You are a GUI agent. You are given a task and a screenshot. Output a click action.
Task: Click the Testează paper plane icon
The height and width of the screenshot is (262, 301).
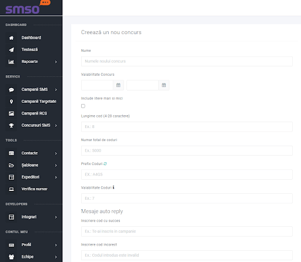[11, 50]
